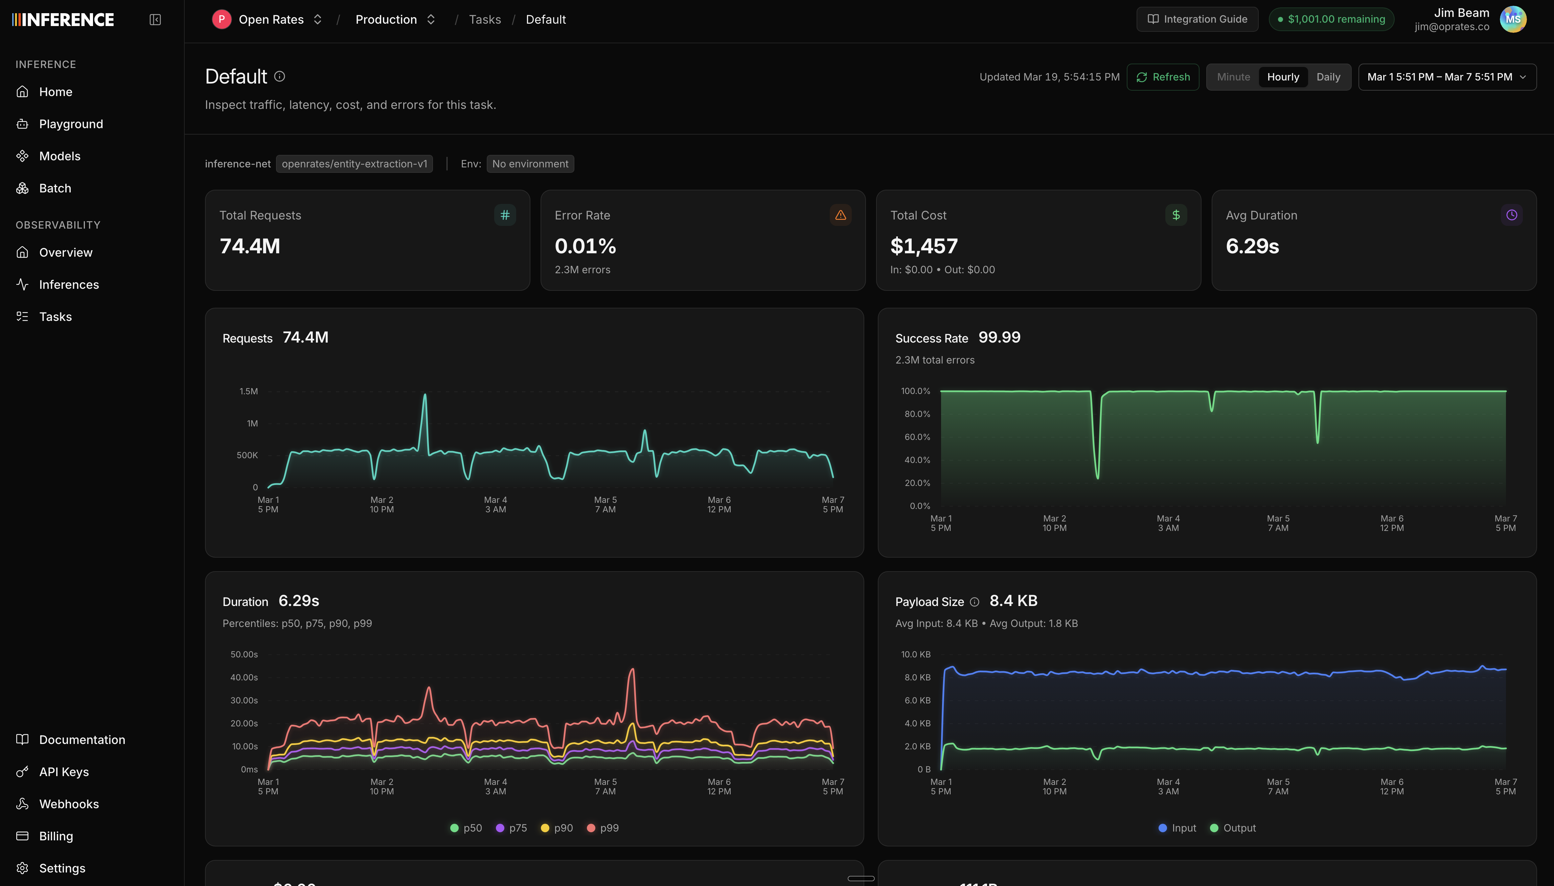Click the p50 green color dot in the legend
The image size is (1554, 886).
point(454,827)
